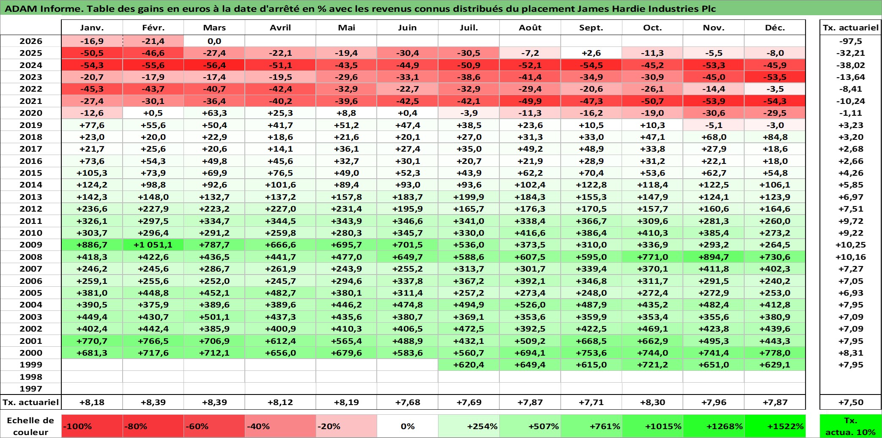Click the +105,3 cell in 2015
This screenshot has width=882, height=438.
click(x=92, y=173)
